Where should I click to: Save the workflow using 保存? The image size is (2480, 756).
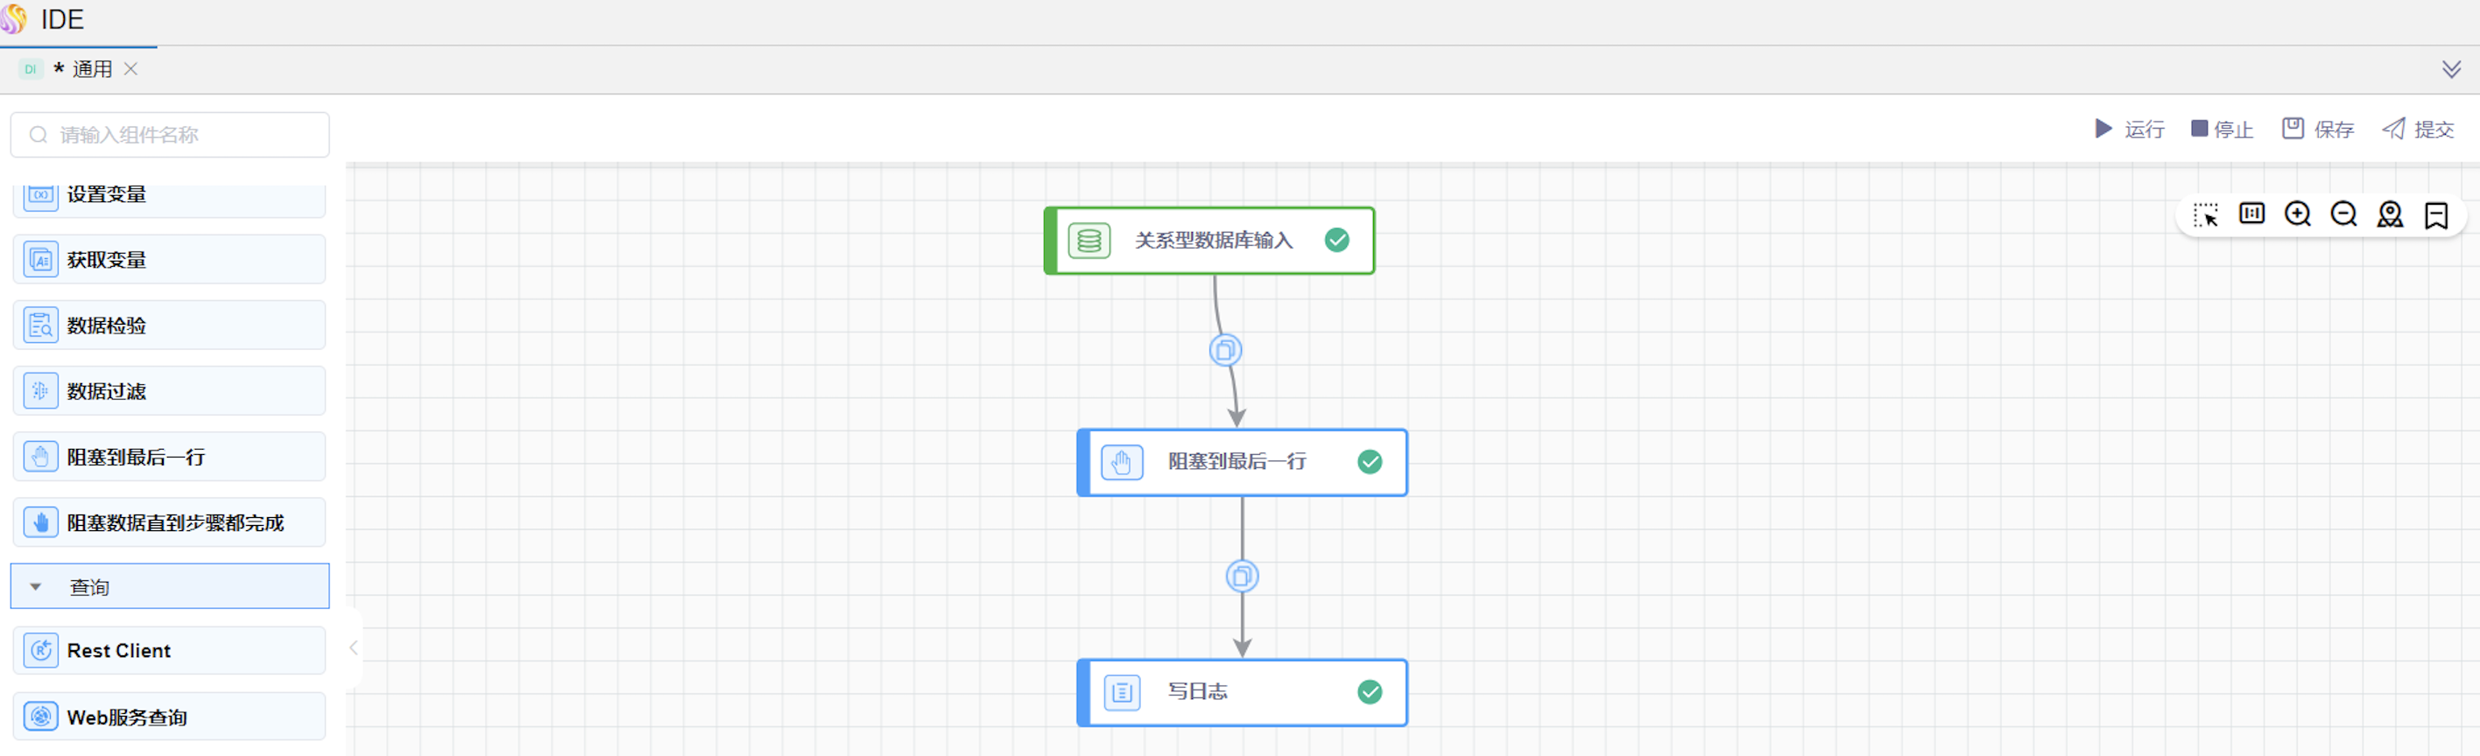click(x=2317, y=129)
